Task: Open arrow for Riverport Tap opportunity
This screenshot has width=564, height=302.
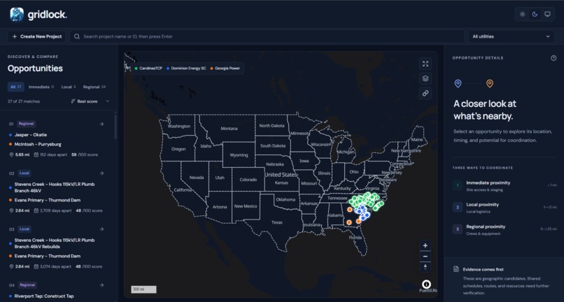Action: click(x=101, y=285)
